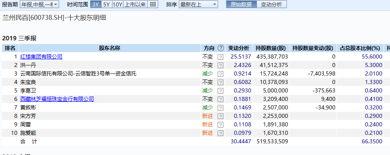Click the 变动分析 column header

click(239, 48)
